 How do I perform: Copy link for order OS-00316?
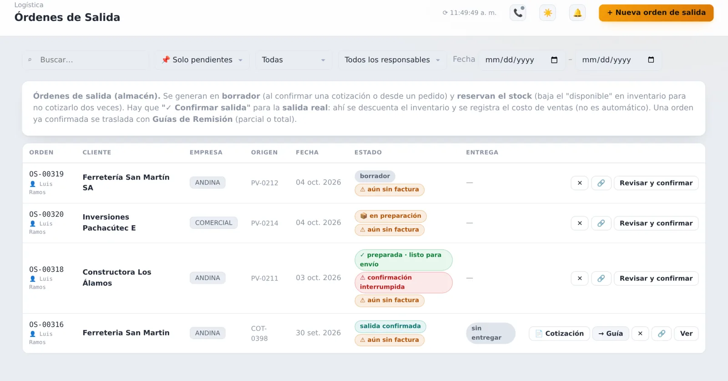click(662, 333)
